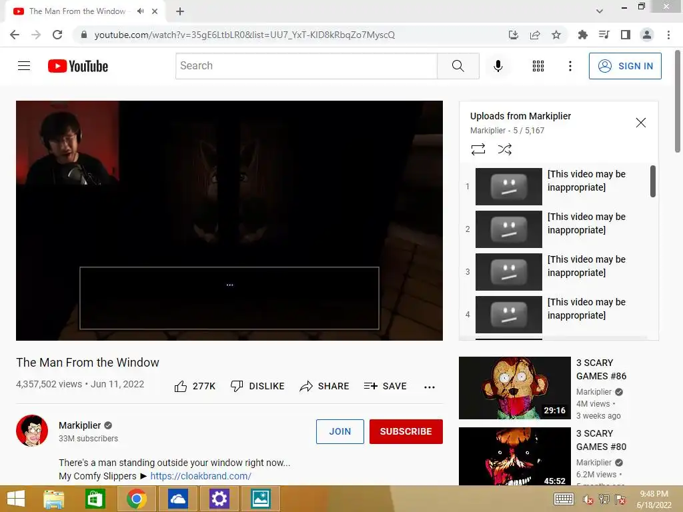Click the page vertical scrollbar
The width and height of the screenshot is (683, 512).
coord(678,101)
